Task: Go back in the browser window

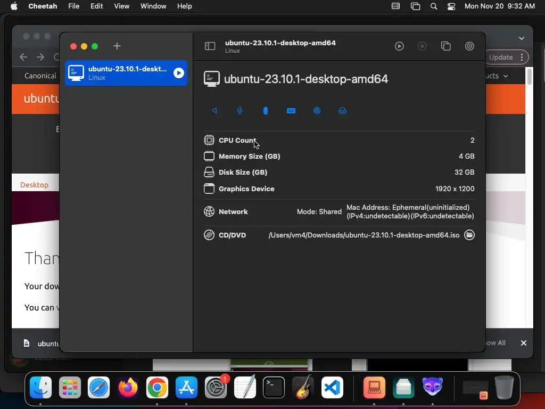Action: [x=23, y=57]
